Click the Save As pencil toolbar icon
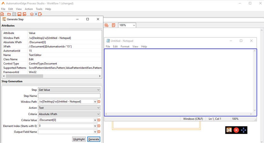This screenshot has height=143, width=264. tap(25, 14)
